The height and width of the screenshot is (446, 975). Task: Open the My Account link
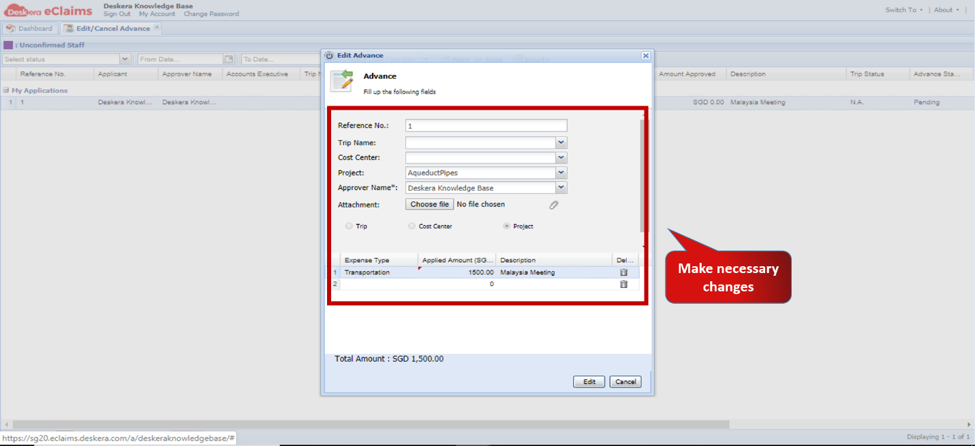157,14
